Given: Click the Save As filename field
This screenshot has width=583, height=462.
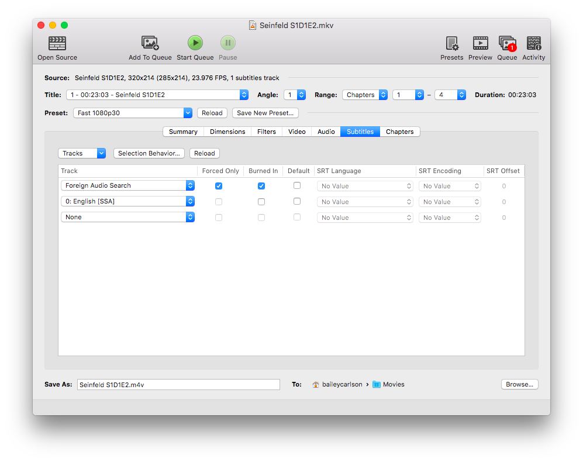Looking at the screenshot, I should [178, 385].
